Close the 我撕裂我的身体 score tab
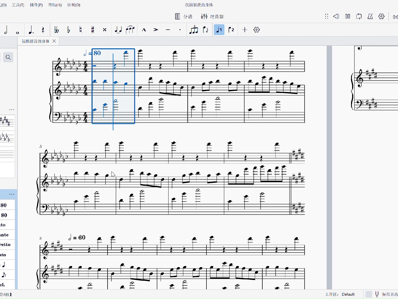 [54, 41]
